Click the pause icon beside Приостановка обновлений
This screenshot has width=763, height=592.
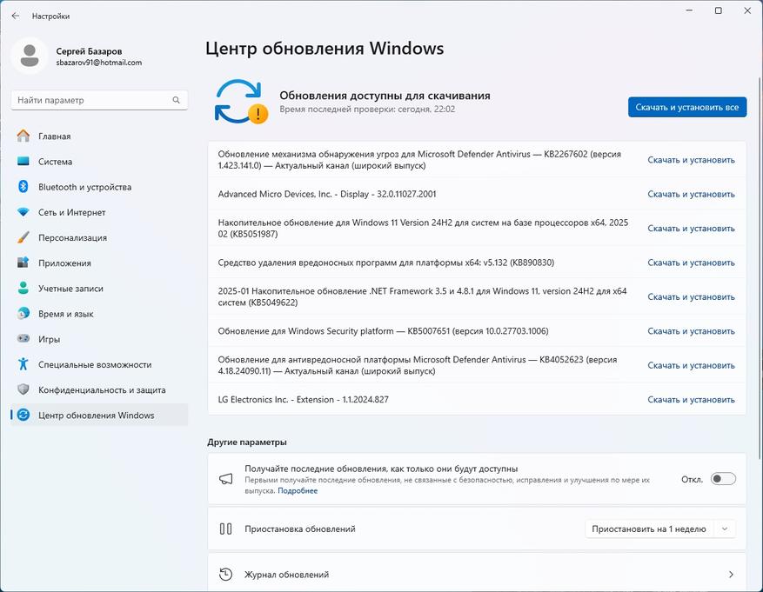(226, 529)
